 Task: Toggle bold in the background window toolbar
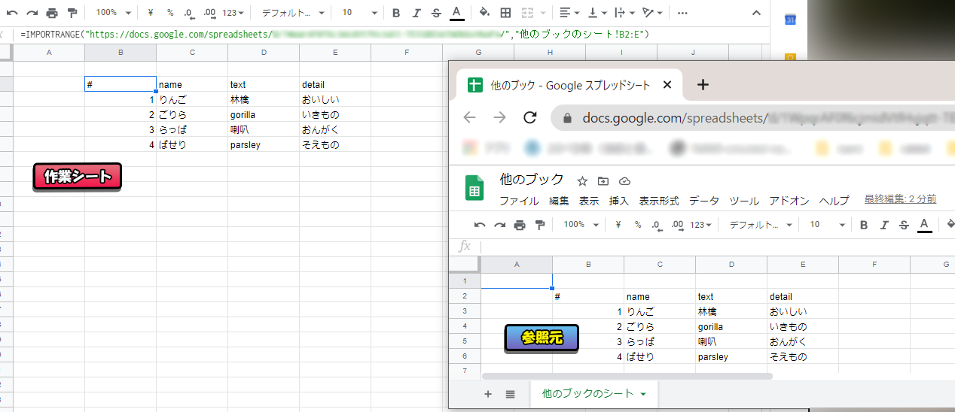396,13
